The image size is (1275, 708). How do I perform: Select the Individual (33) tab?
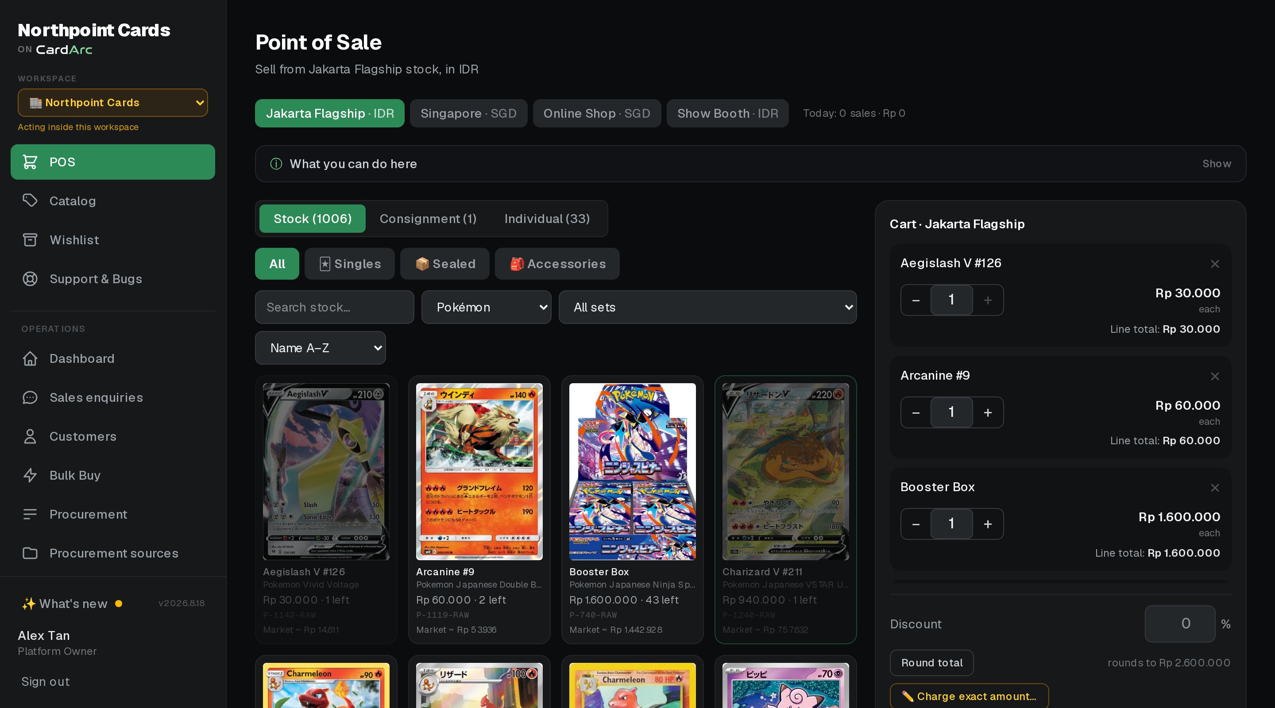click(547, 219)
